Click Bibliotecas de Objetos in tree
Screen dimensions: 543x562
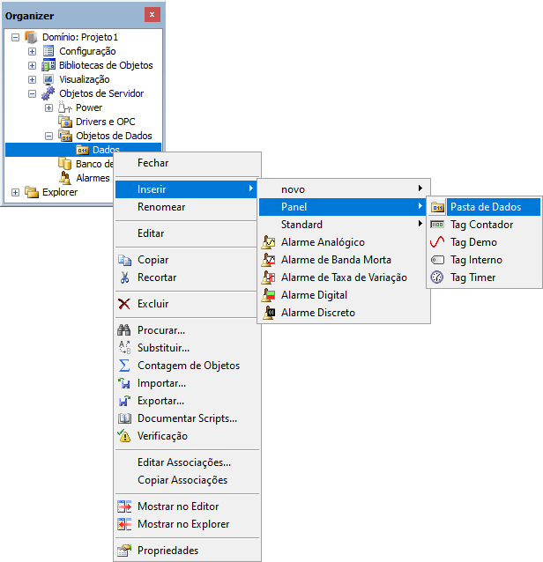[x=106, y=65]
